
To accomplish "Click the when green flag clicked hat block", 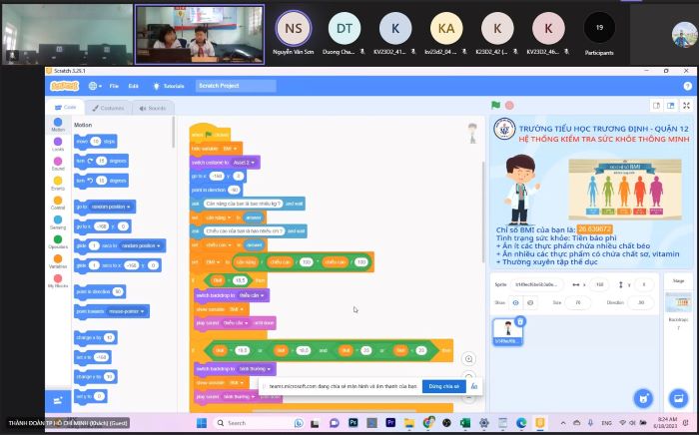I will [210, 133].
